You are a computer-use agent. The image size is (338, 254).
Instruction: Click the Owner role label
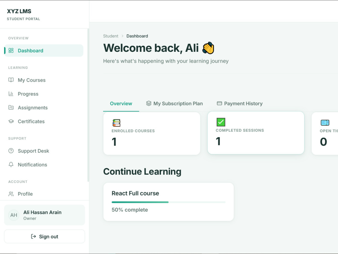pos(30,218)
